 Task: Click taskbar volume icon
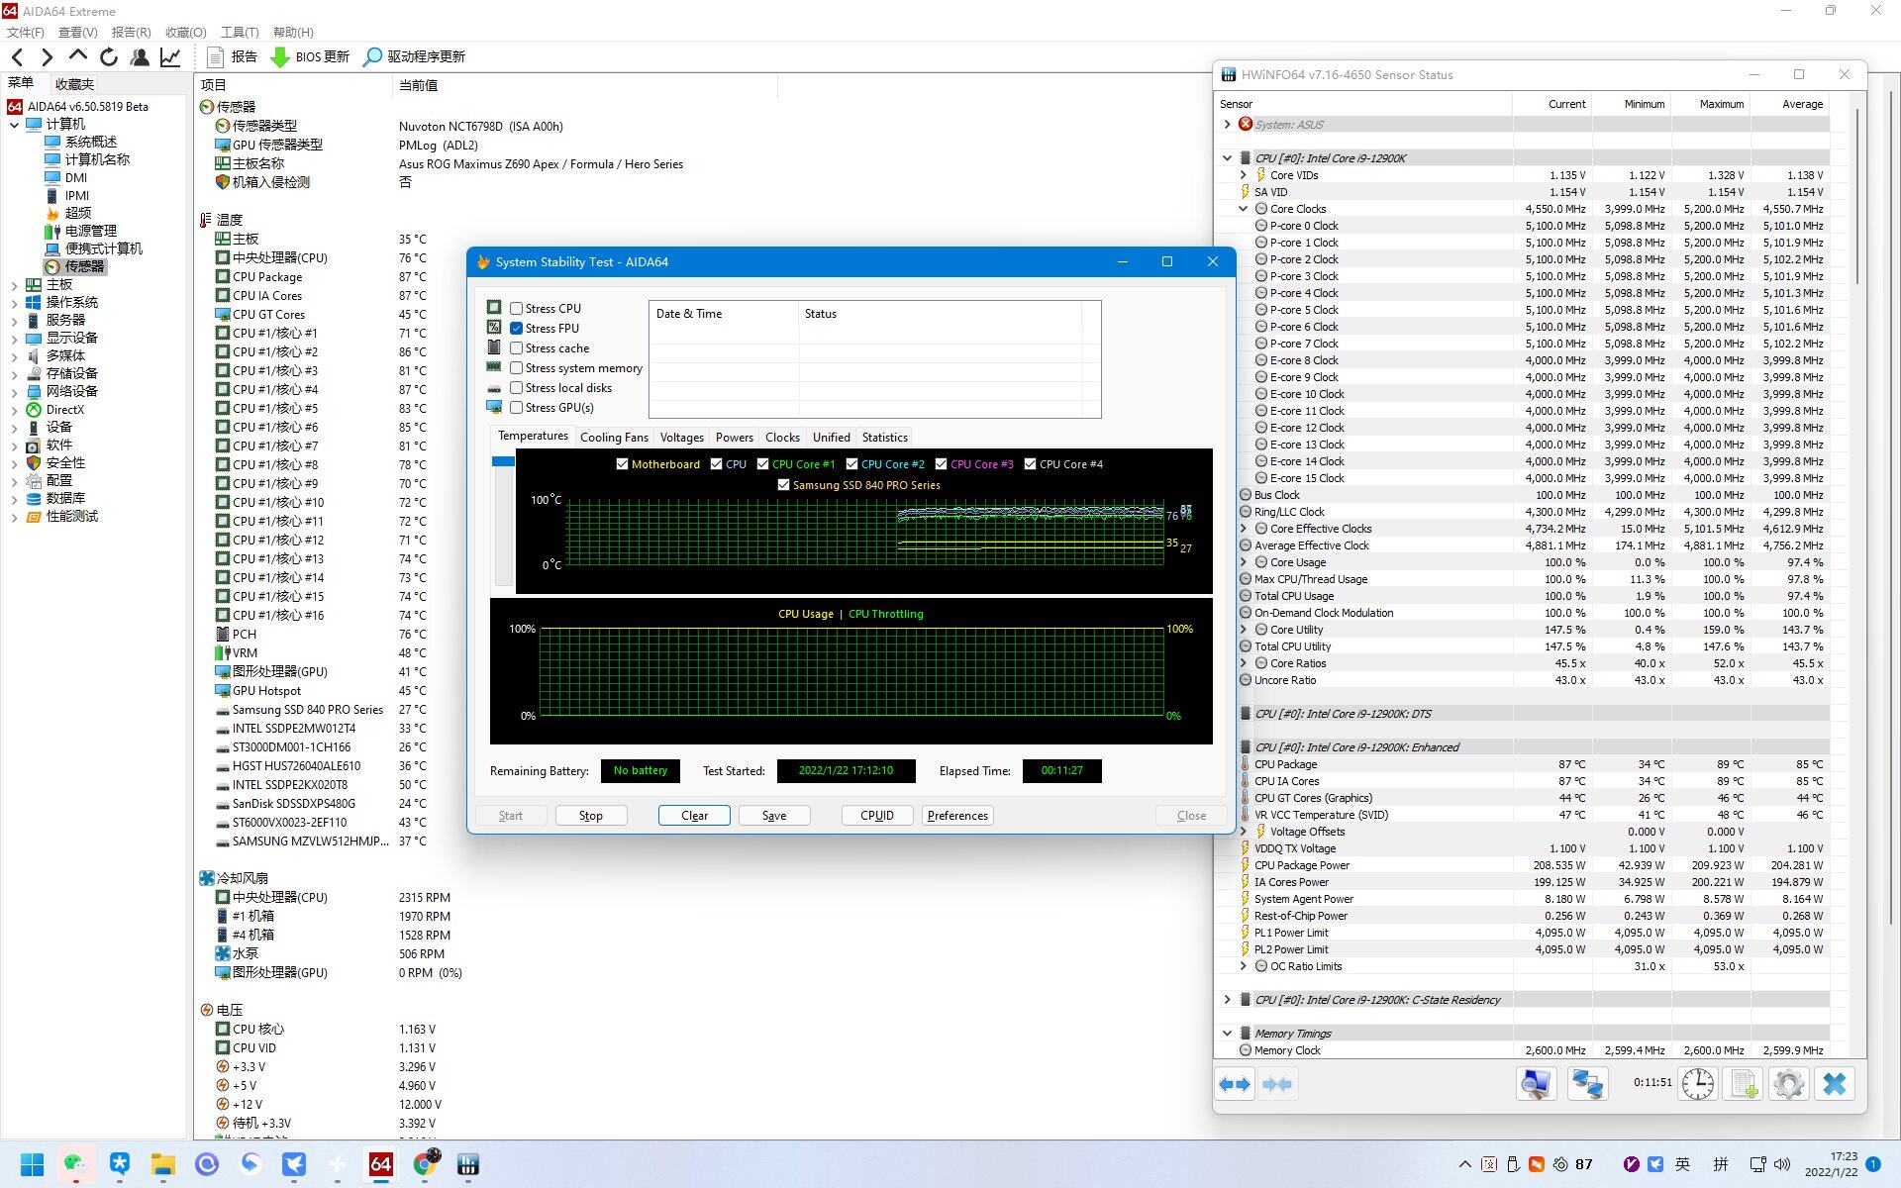tap(1782, 1164)
